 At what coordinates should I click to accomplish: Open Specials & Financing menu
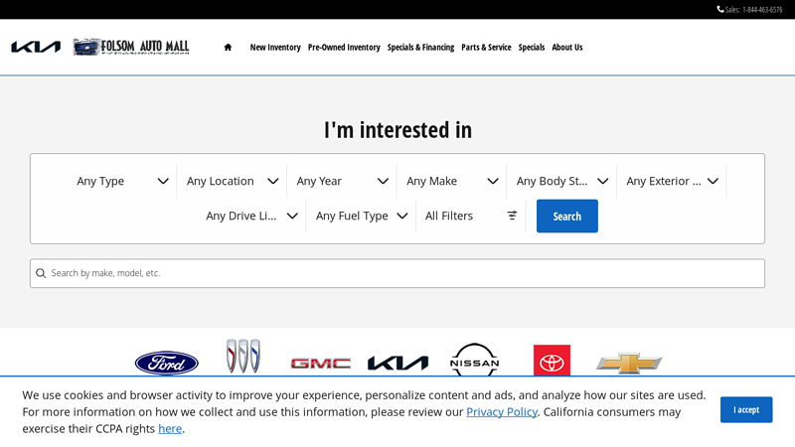420,47
